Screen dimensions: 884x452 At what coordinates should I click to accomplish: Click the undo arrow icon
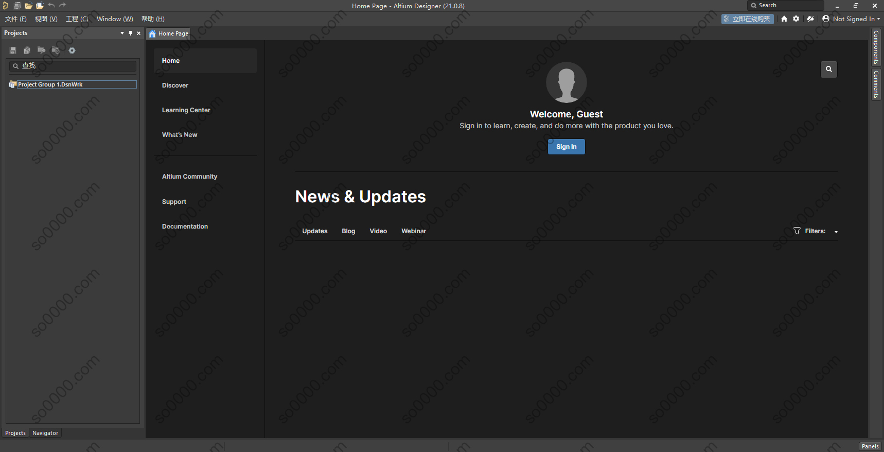[x=51, y=5]
